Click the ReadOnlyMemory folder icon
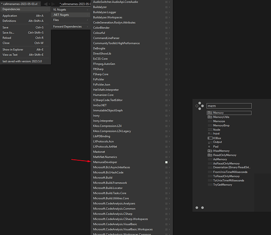The width and height of the screenshot is (271, 235). point(210,155)
